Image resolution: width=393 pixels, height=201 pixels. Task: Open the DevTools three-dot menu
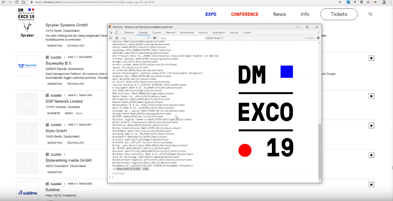pos(318,32)
